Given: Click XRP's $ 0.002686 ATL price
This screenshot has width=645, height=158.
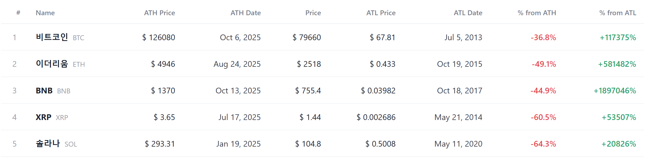Looking at the screenshot, I should click(376, 117).
